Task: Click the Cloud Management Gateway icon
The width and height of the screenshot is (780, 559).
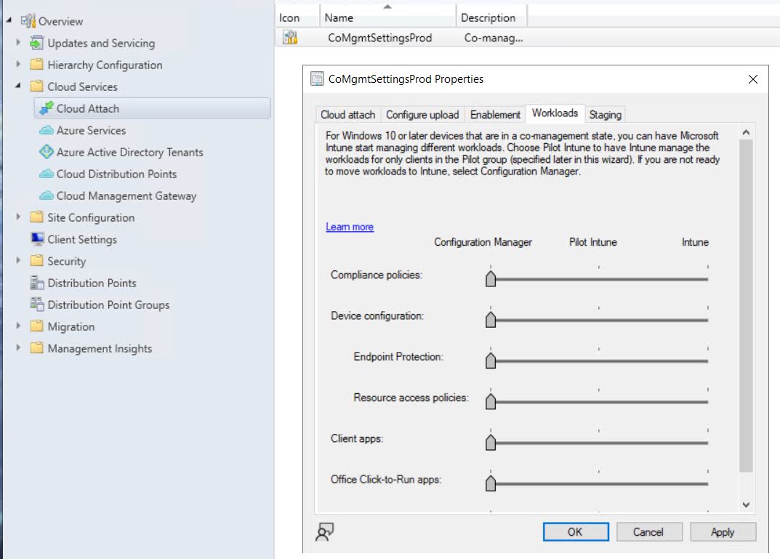Action: pos(47,196)
